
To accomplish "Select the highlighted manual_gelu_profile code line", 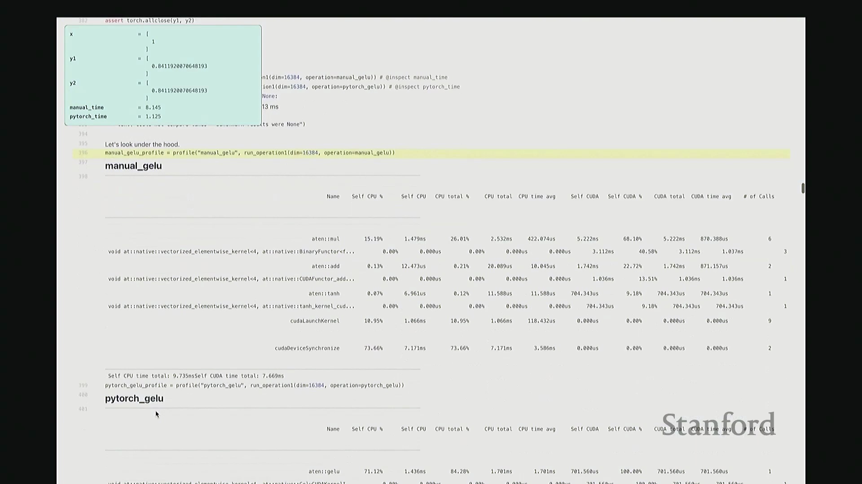I will click(x=250, y=153).
